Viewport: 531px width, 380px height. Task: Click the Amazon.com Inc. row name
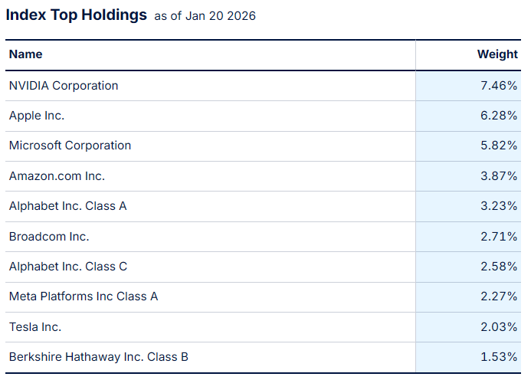57,176
